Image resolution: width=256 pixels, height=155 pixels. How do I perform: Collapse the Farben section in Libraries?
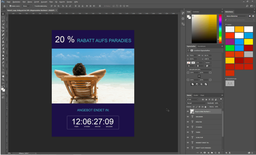226,24
